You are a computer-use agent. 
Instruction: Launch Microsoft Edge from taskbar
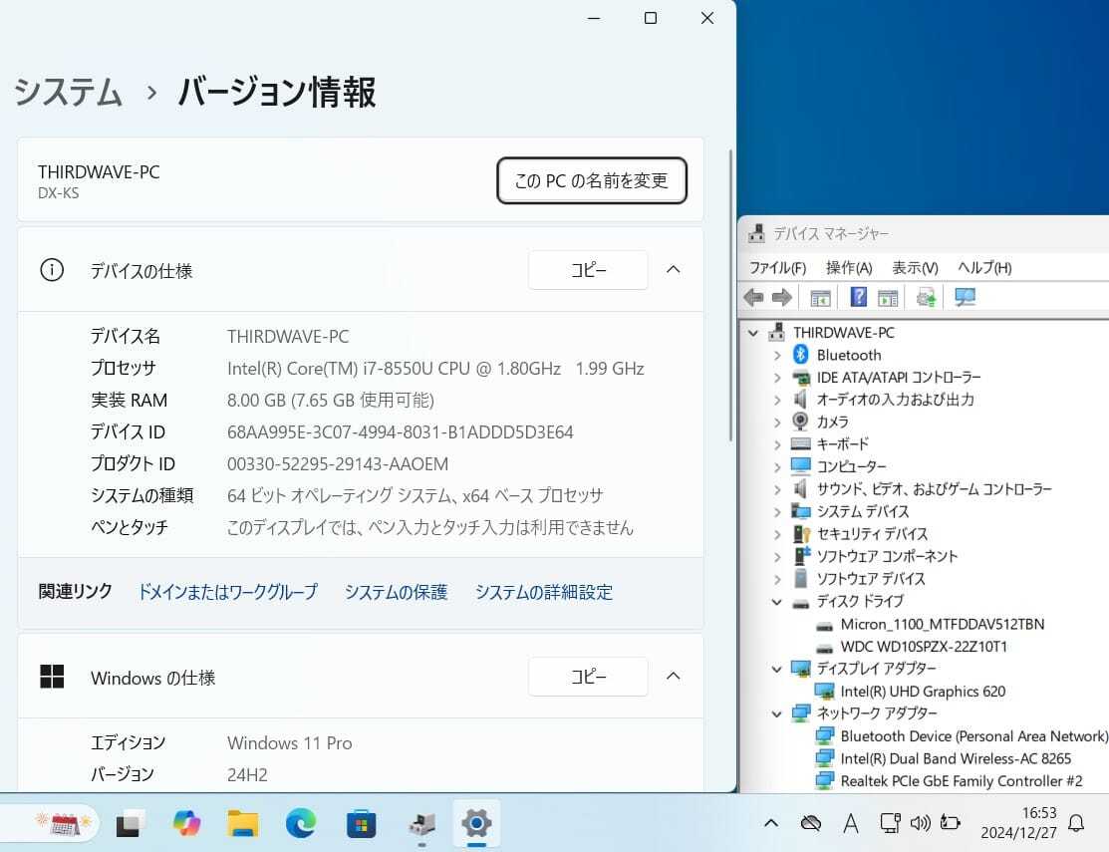301,824
